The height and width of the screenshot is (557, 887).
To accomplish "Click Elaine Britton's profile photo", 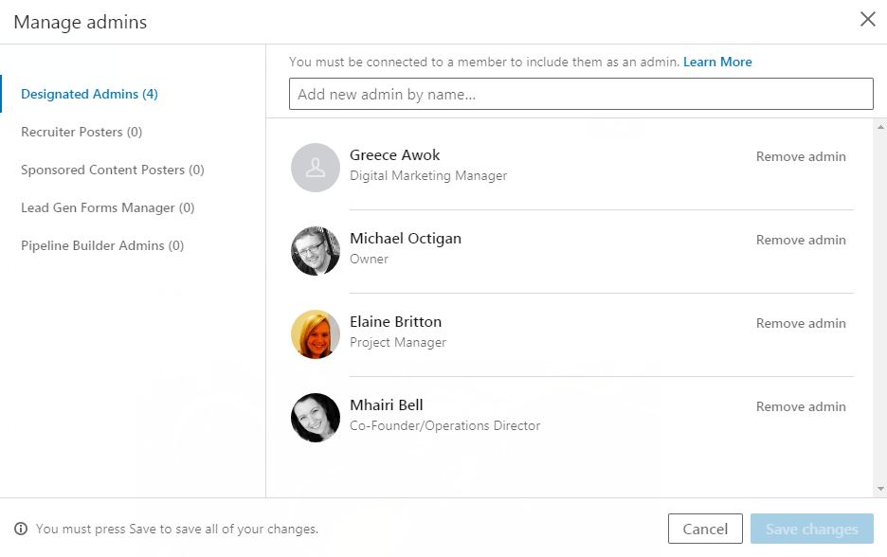I will (316, 334).
